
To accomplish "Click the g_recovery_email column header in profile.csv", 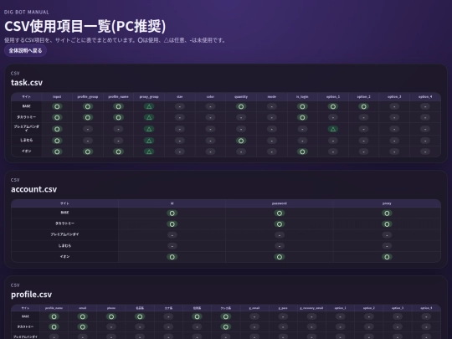I will (x=311, y=308).
